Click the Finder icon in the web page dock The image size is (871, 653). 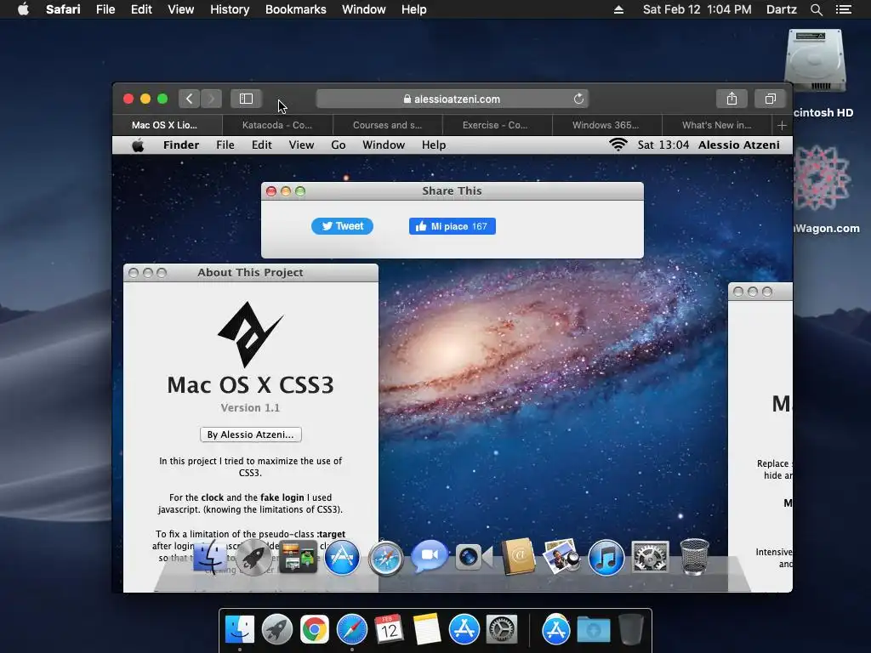coord(210,557)
